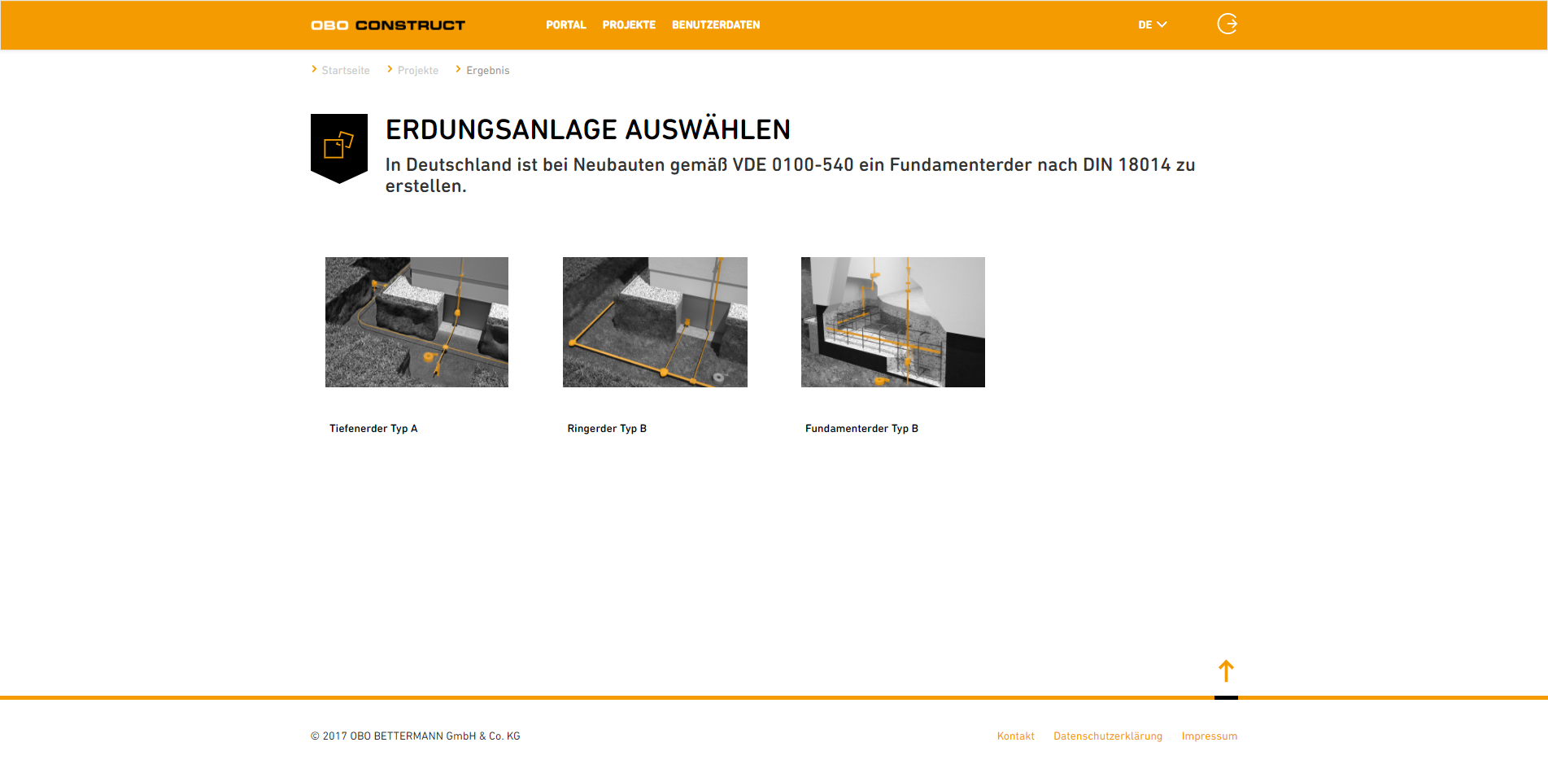
Task: Click the Projekte breadcrumb link
Action: tap(418, 71)
